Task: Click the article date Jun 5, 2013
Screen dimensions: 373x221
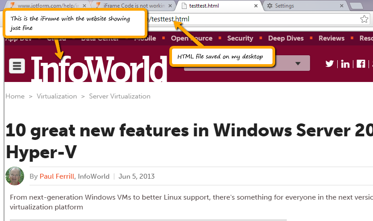Action: coord(137,176)
